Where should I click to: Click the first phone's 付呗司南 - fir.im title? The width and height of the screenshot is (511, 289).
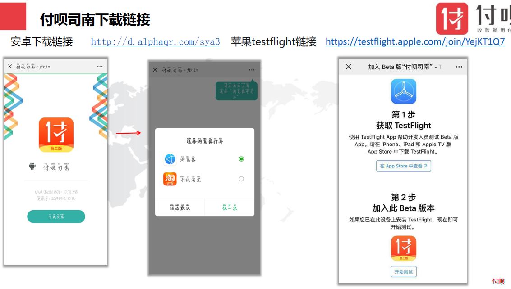coord(33,67)
